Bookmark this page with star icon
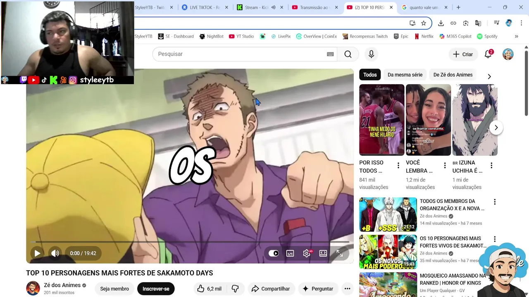 coord(424,23)
